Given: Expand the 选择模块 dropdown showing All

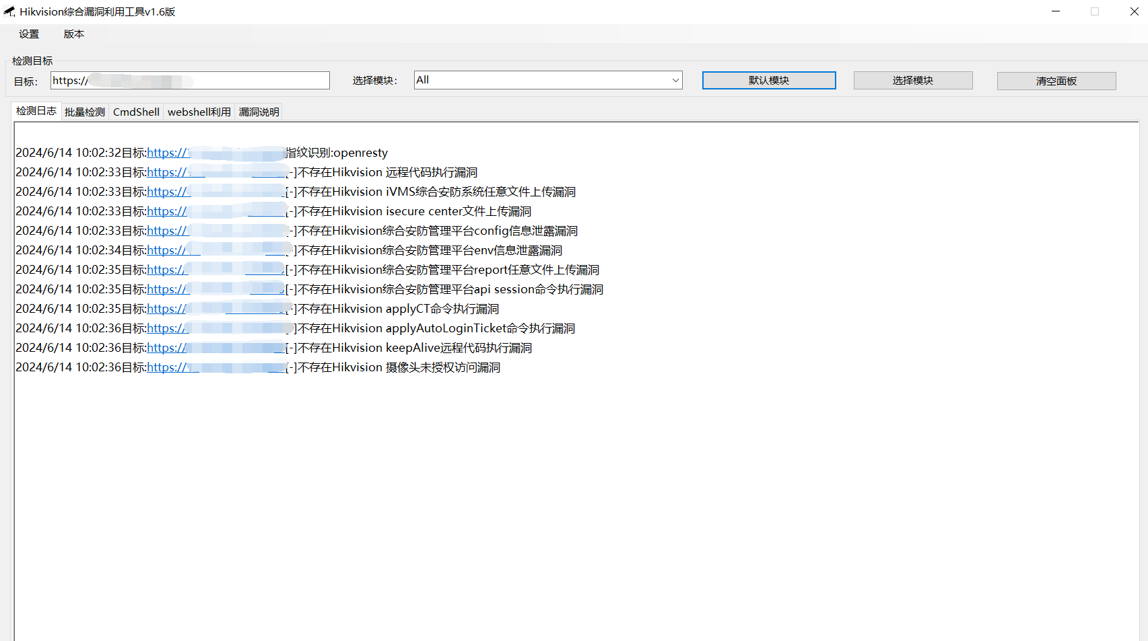Looking at the screenshot, I should click(548, 80).
